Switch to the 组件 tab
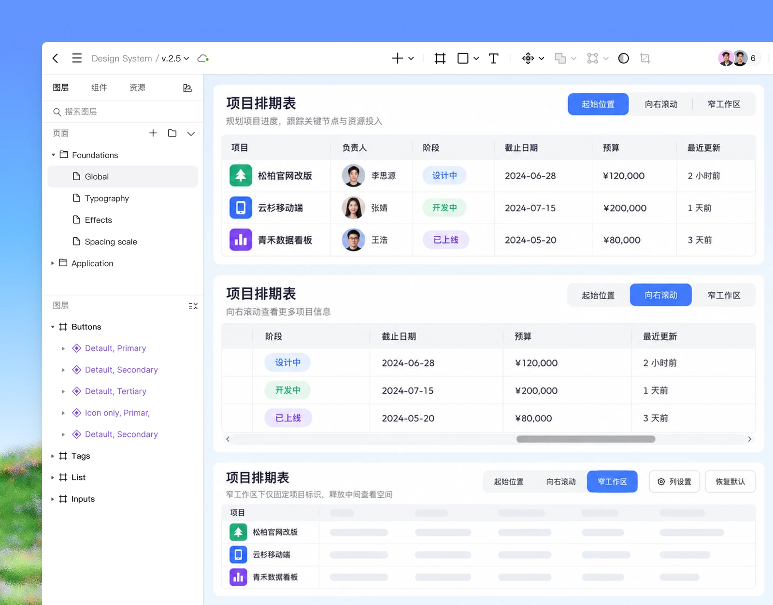773x605 pixels. (99, 87)
